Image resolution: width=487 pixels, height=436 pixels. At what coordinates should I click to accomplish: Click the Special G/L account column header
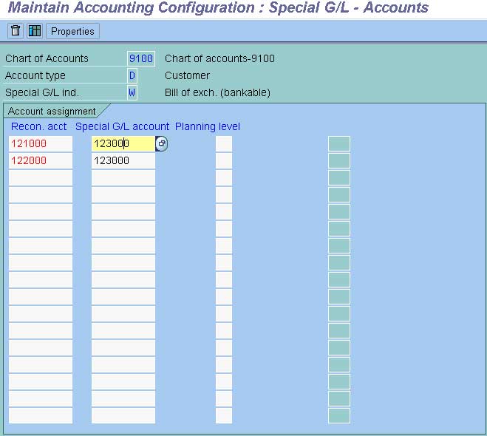coord(122,126)
